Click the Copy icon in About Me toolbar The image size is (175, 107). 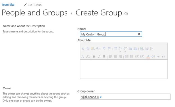pos(87,48)
